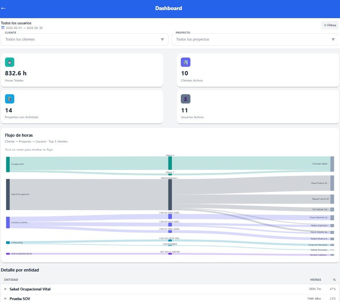340x302 pixels.
Task: Click the stopwatch icon on Horas Totales card
Action: click(x=10, y=62)
